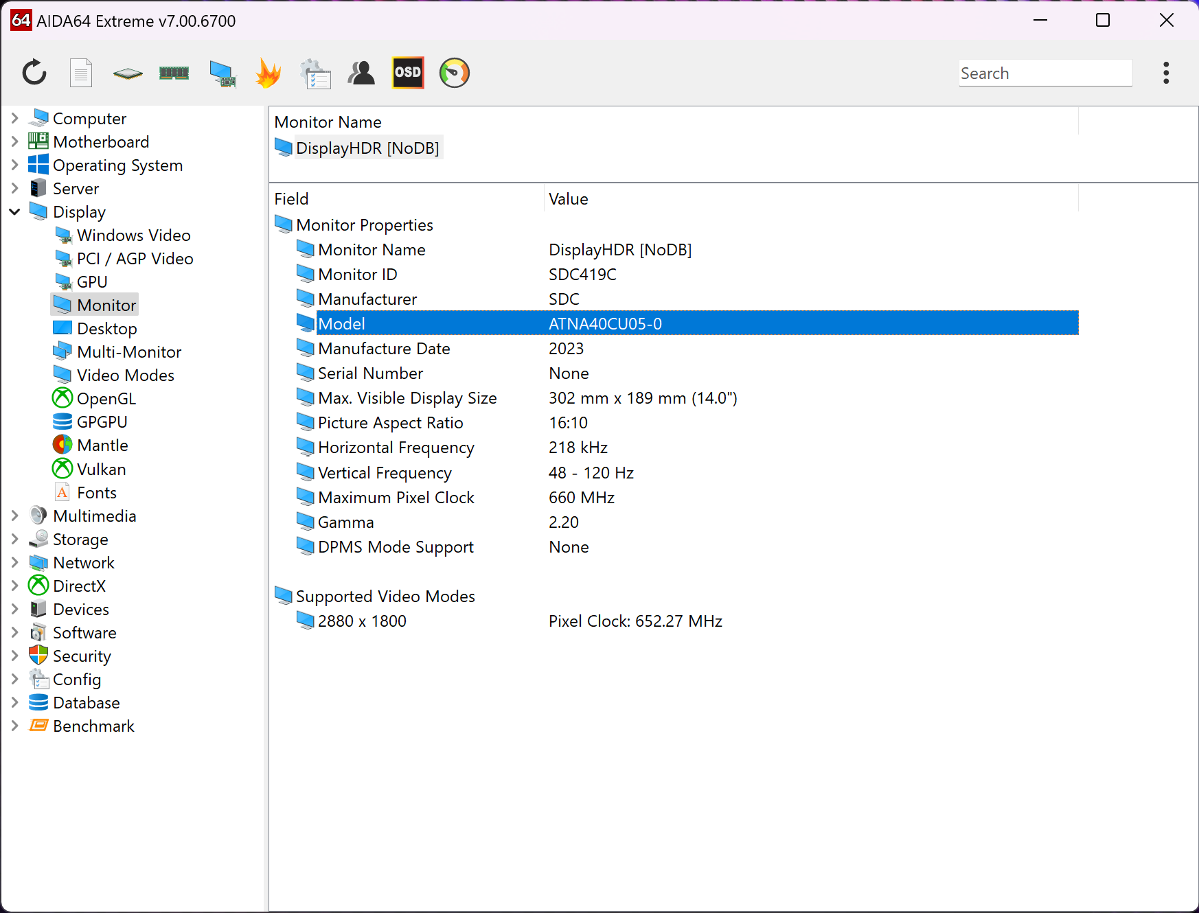Image resolution: width=1199 pixels, height=913 pixels.
Task: Open the checklist report wizard icon
Action: coord(315,73)
